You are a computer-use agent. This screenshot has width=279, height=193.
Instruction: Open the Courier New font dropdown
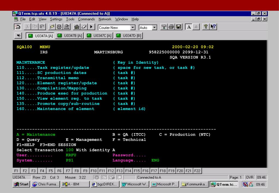[x=133, y=27]
